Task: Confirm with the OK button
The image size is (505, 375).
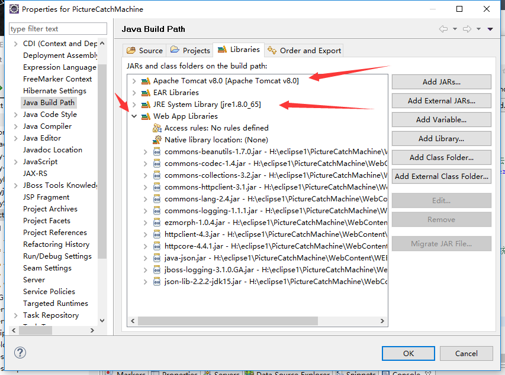Action: coord(408,354)
